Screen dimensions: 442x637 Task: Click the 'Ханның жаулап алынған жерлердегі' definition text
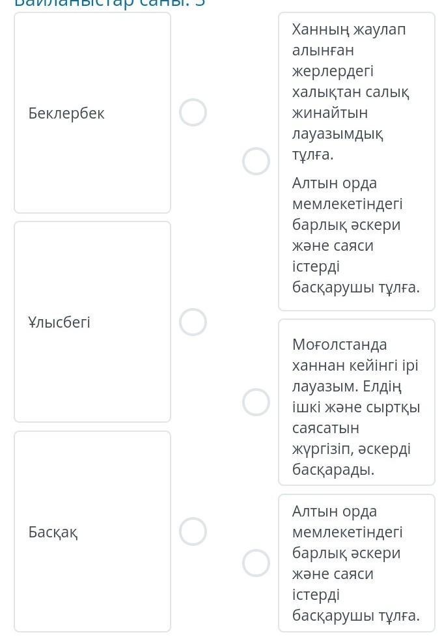349,50
